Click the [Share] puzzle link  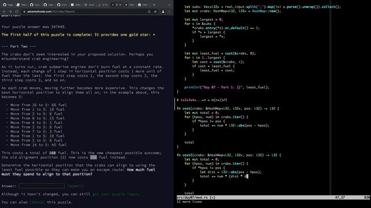pyautogui.click(x=37, y=202)
